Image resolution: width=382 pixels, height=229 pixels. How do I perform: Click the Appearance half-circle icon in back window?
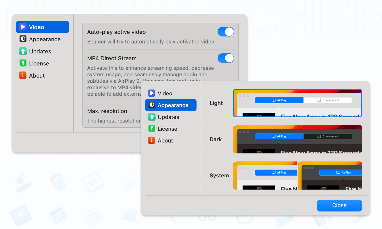[23, 39]
